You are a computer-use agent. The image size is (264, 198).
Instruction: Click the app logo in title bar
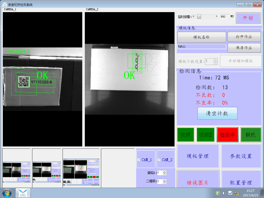click(x=5, y=5)
